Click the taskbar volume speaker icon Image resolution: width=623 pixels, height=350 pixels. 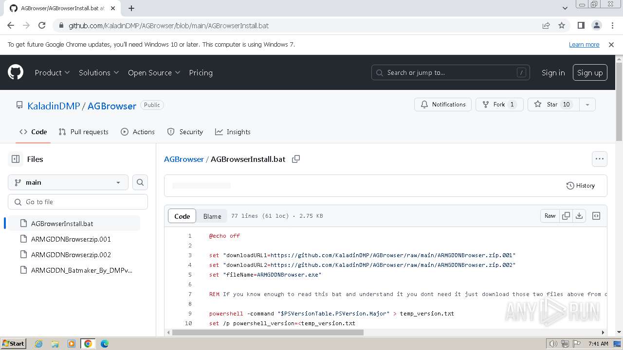pyautogui.click(x=553, y=344)
